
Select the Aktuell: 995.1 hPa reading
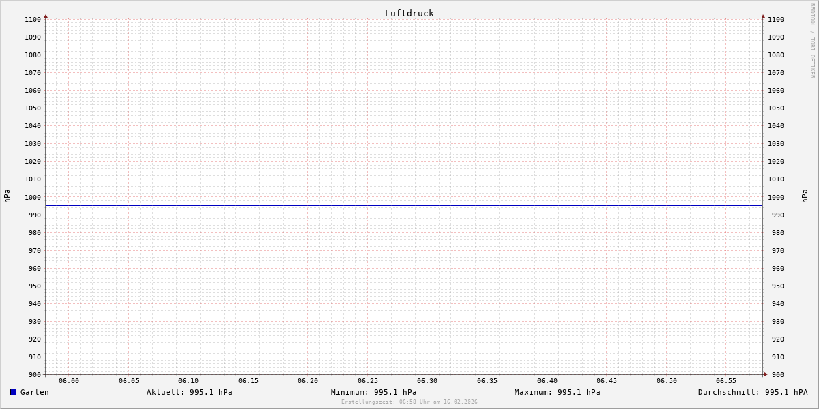coord(189,392)
